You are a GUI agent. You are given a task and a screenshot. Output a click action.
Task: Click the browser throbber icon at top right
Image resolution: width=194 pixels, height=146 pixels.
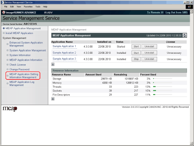tap(189, 7)
